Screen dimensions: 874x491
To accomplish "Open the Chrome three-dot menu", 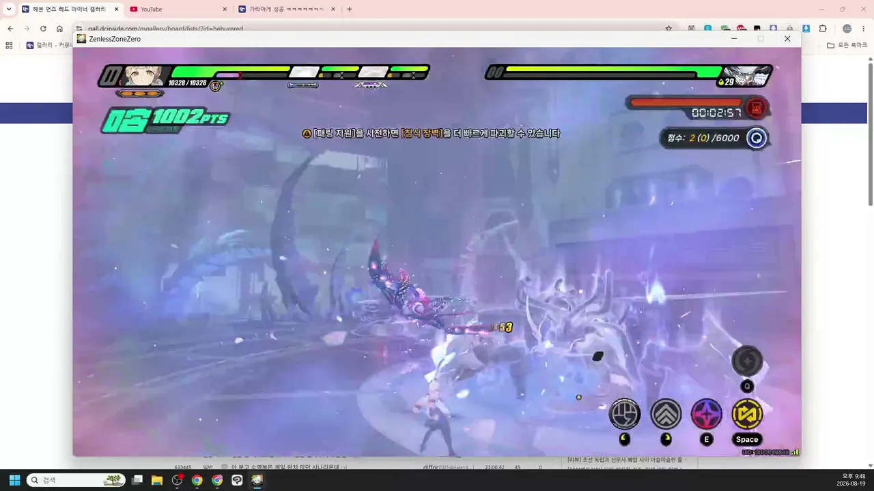I will pos(864,29).
